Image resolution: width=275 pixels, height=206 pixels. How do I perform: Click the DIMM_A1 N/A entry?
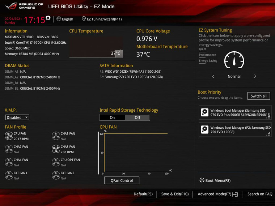coord(15,72)
